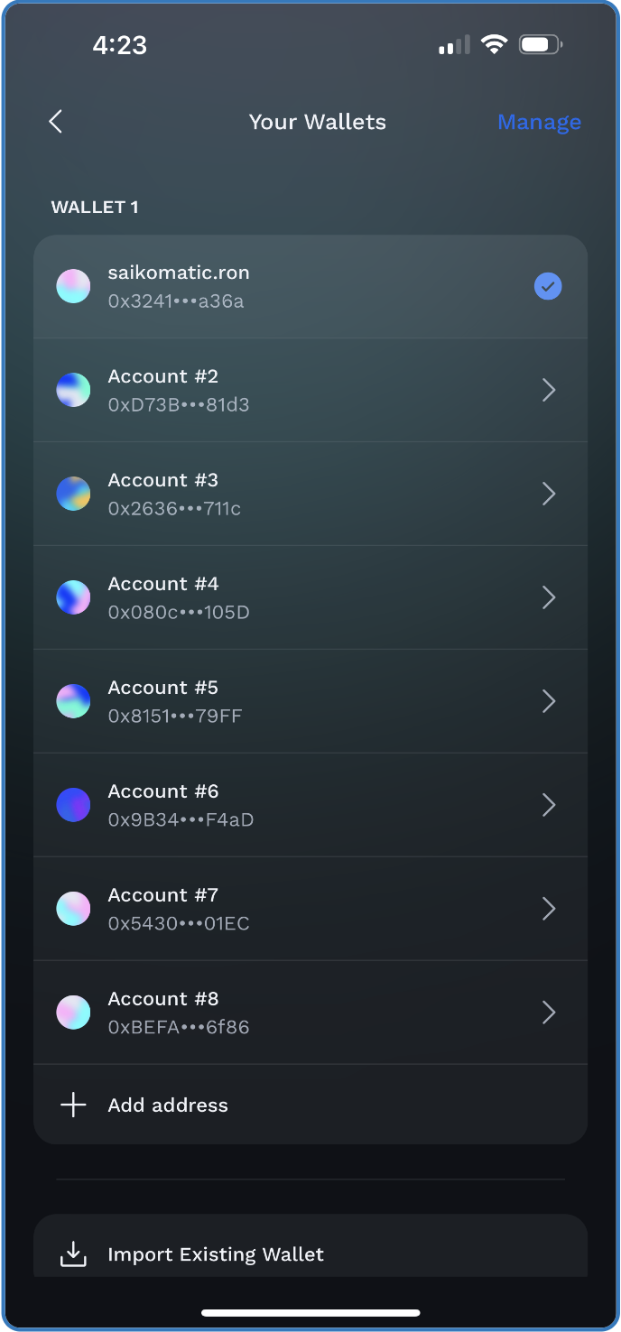Image resolution: width=621 pixels, height=1332 pixels.
Task: Open Account #2 via its chevron
Action: [549, 390]
